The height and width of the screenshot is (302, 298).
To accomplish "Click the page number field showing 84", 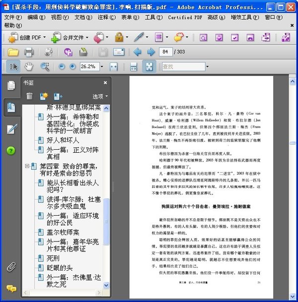I will 165,52.
